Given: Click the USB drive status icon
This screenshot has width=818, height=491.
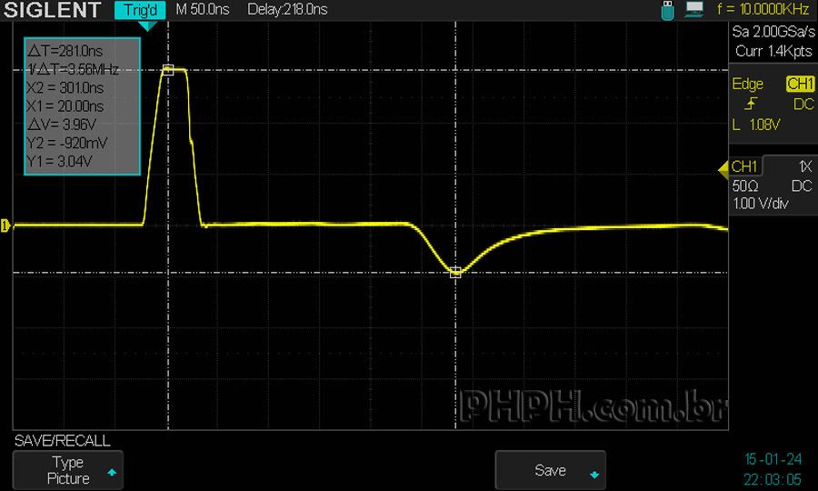Looking at the screenshot, I should tap(670, 10).
